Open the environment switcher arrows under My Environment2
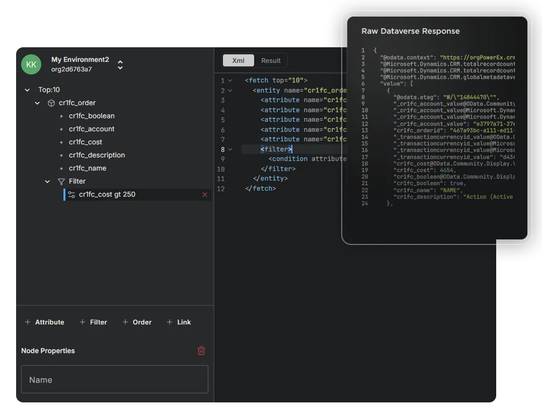 click(120, 64)
